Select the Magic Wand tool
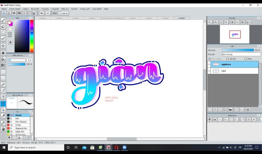Image resolution: width=262 pixels, height=154 pixels. point(3,85)
